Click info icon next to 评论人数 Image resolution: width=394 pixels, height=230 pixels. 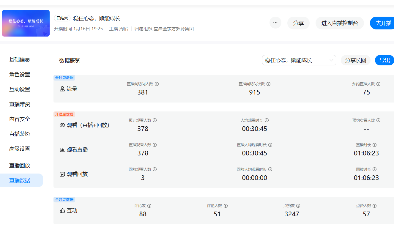(x=226, y=206)
